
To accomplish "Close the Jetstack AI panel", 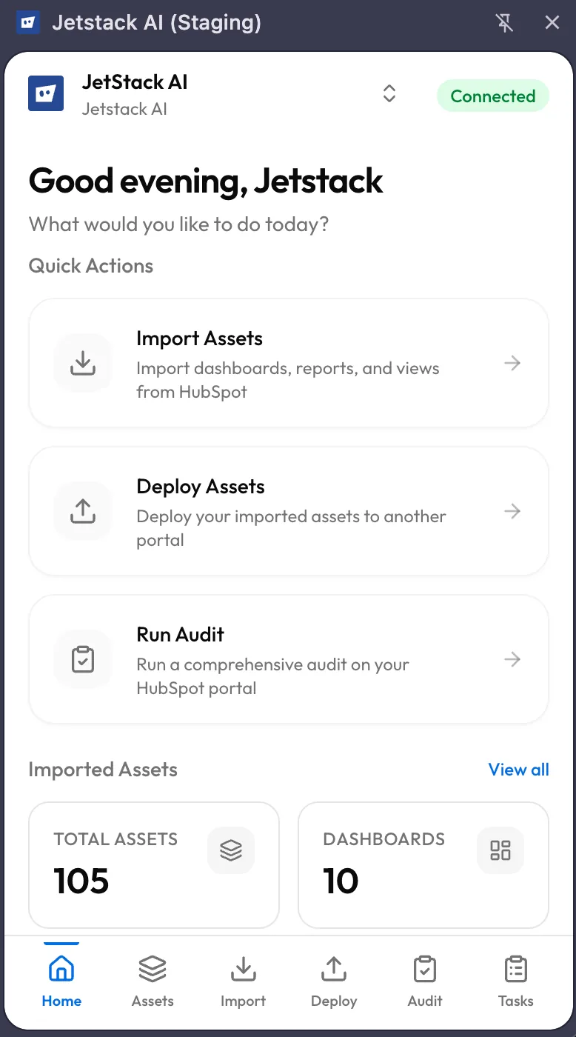I will click(x=552, y=23).
